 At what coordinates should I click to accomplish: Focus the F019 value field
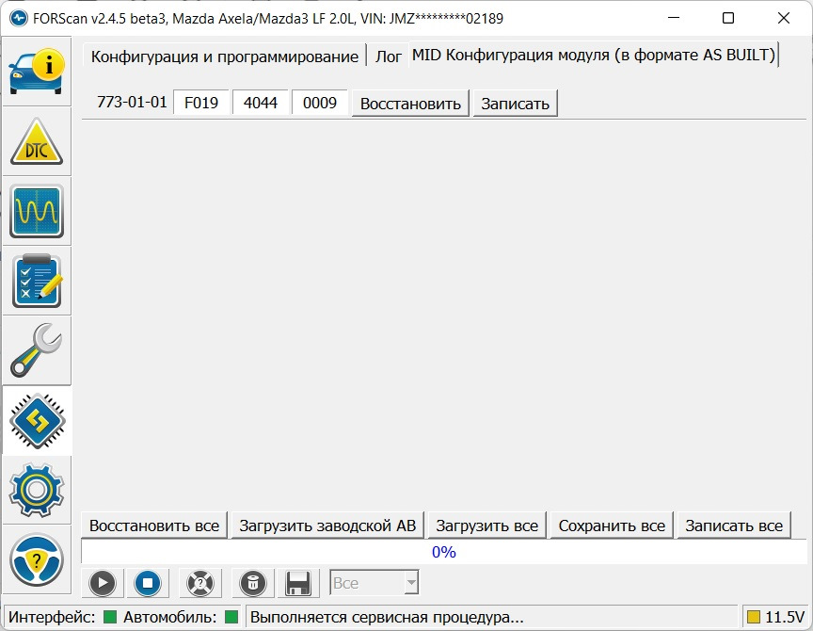[201, 103]
